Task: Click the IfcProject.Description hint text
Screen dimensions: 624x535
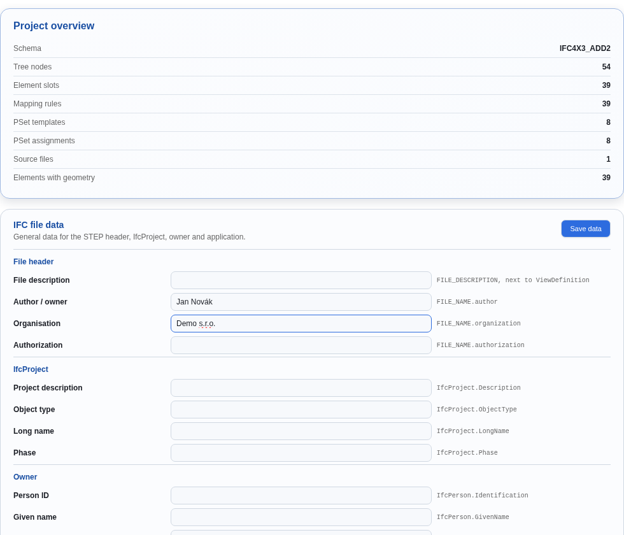Action: [x=478, y=388]
